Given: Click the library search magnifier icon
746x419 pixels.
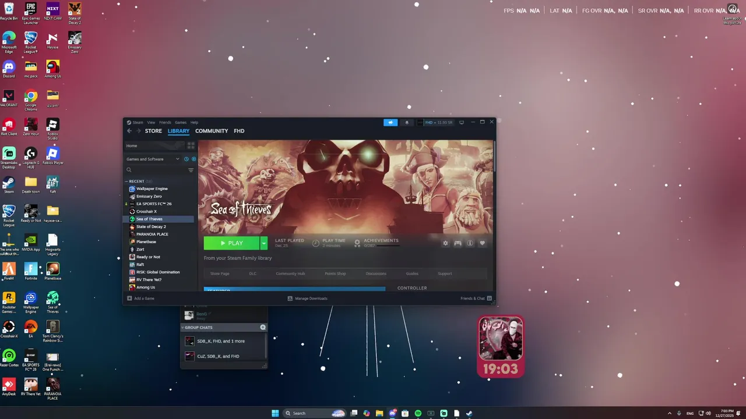Looking at the screenshot, I should [x=129, y=170].
